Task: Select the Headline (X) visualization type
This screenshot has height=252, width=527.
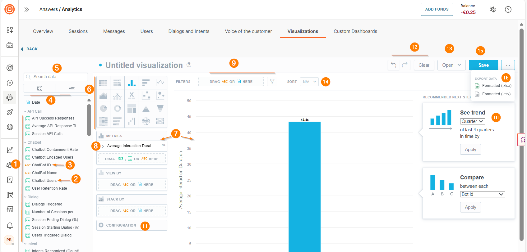Action: click(132, 96)
